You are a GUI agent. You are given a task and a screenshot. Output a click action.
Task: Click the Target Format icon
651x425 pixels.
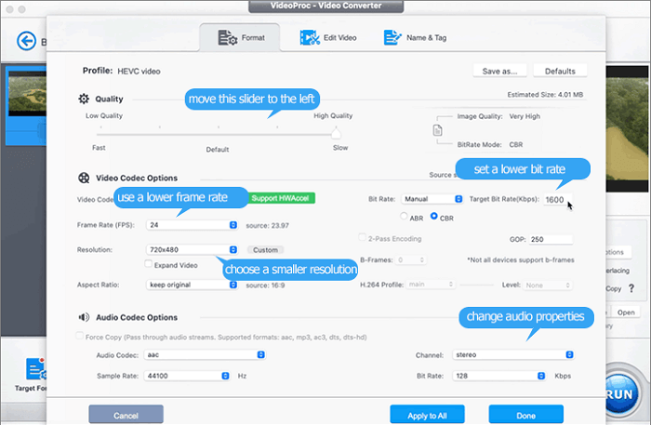pyautogui.click(x=35, y=370)
